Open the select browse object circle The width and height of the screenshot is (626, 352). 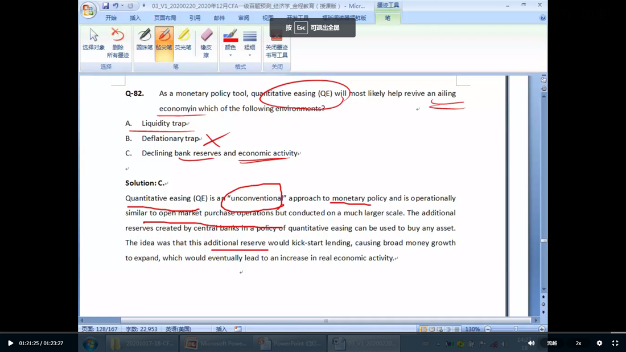click(x=543, y=305)
